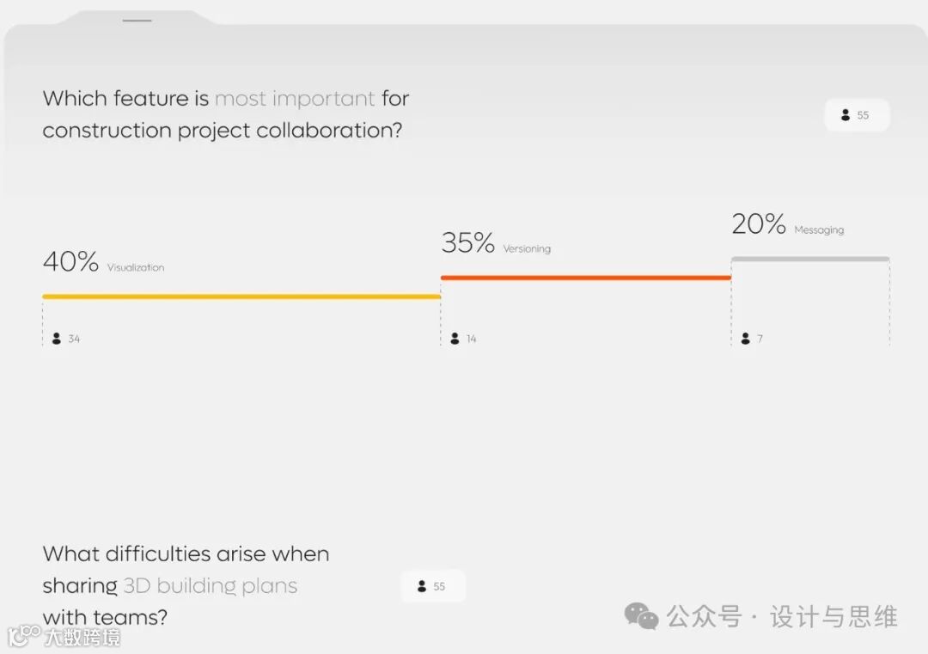The image size is (928, 654).
Task: Click the 'most important' highlighted text
Action: click(x=295, y=99)
